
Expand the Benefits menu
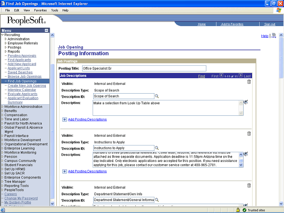[2, 111]
